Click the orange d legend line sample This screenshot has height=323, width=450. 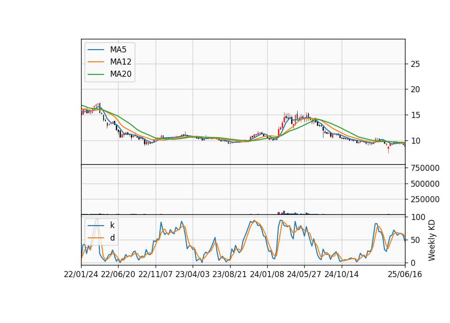point(96,238)
